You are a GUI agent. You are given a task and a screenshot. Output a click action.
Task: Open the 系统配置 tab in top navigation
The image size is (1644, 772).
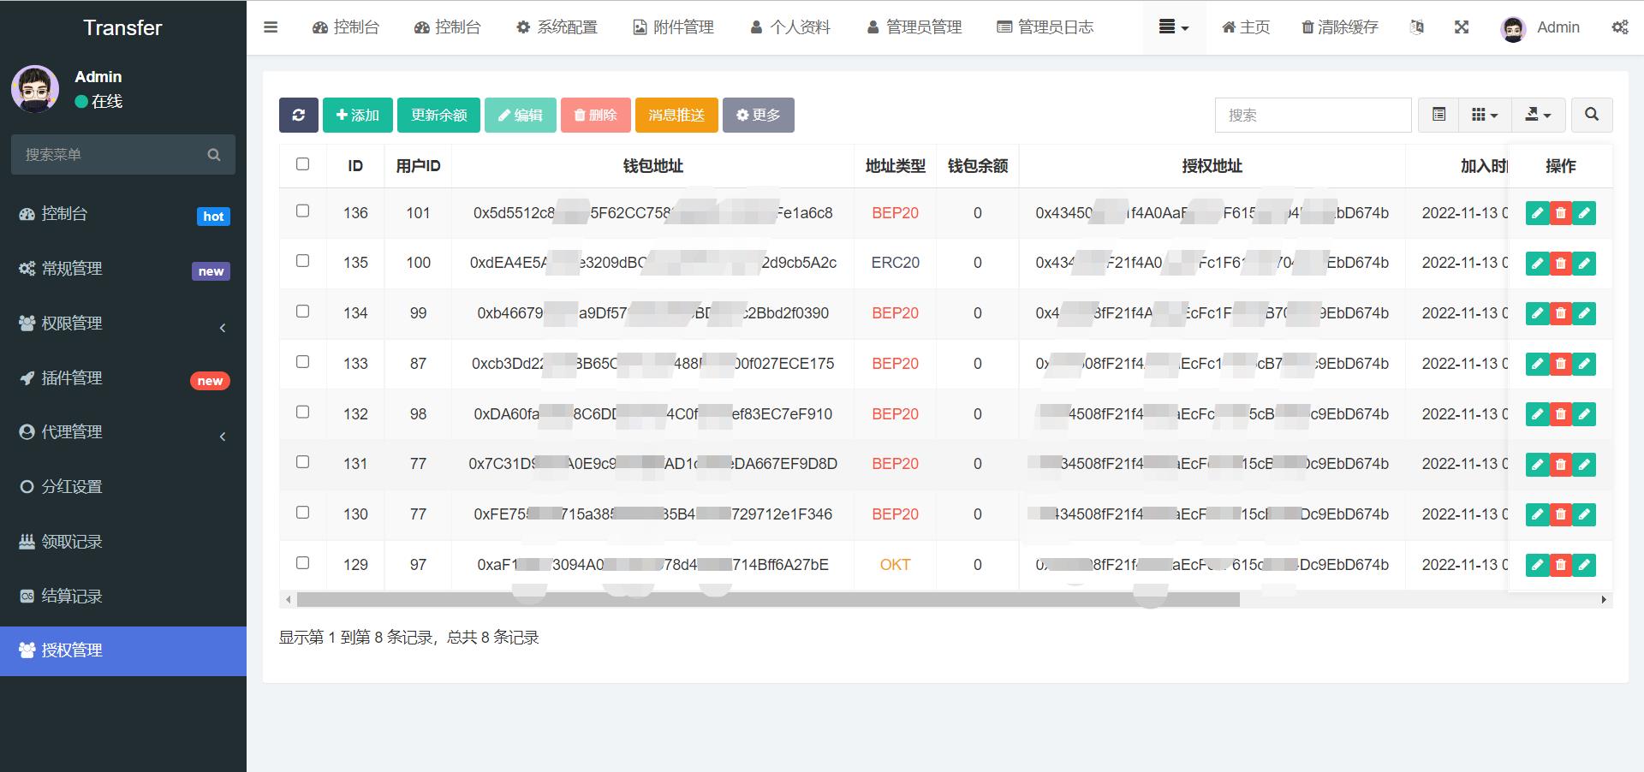(x=557, y=27)
